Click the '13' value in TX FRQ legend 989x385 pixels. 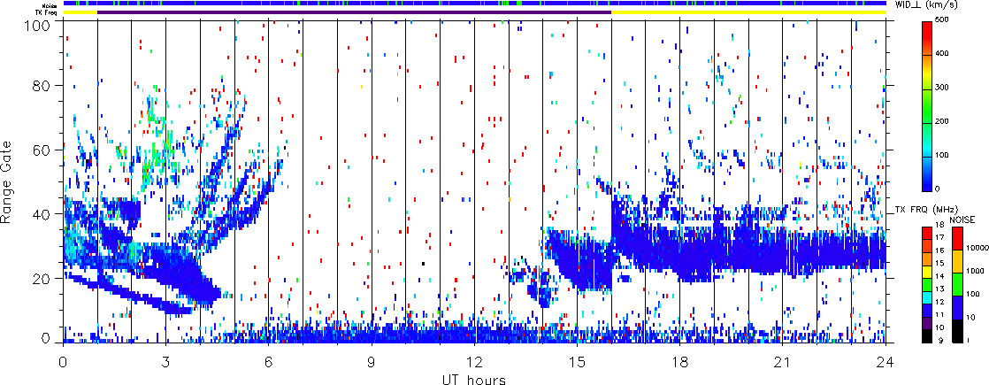[939, 289]
